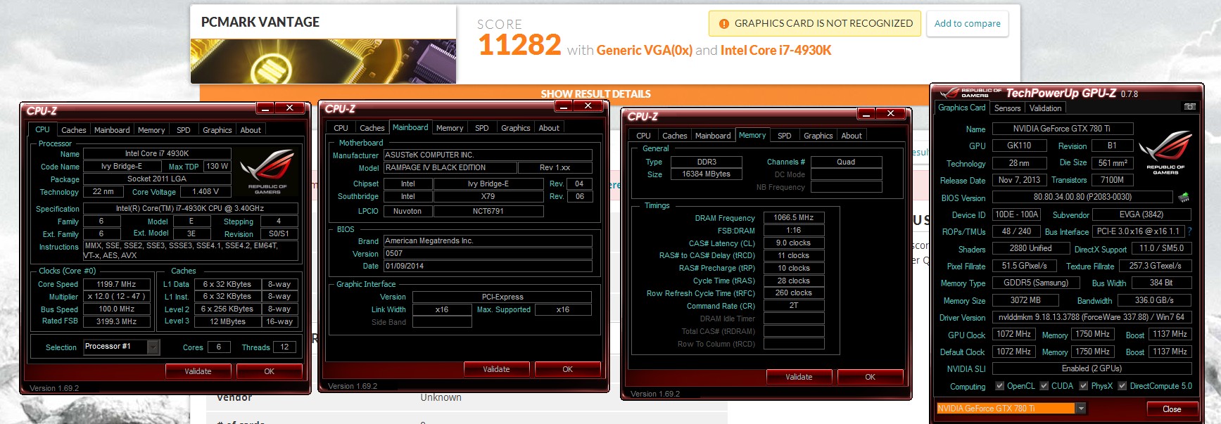Open Graphics tab in the CPU-Z Memory window

(x=818, y=136)
